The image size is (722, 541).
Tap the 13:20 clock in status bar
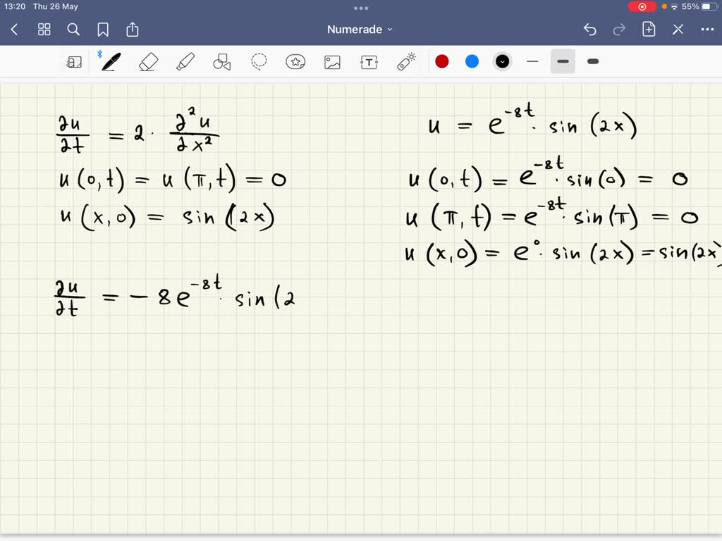[x=15, y=7]
